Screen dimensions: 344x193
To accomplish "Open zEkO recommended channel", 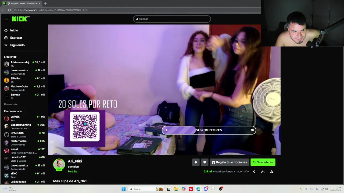I will (24, 175).
